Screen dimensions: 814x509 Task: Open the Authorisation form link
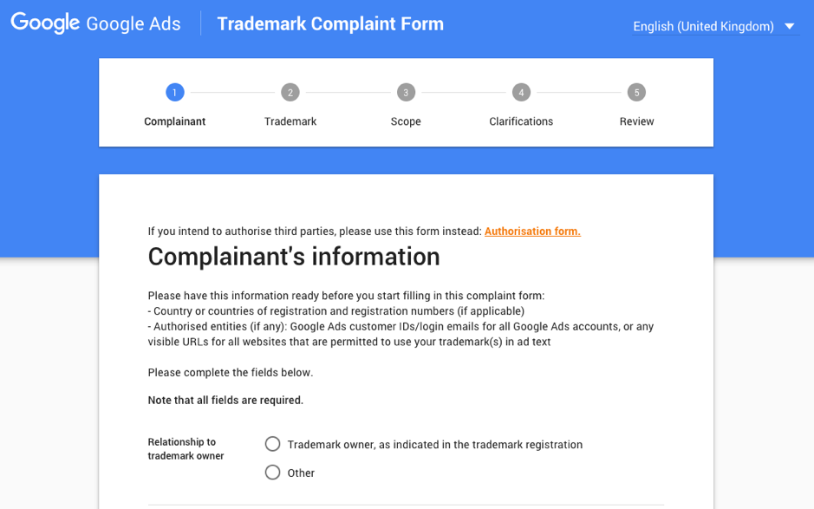[532, 232]
